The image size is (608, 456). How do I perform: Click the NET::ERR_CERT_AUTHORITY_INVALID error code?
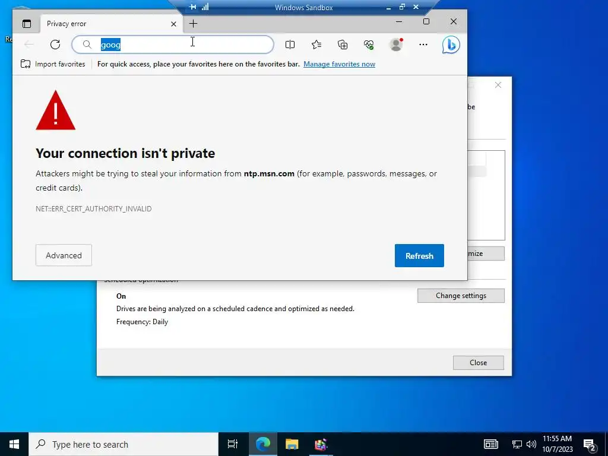(x=93, y=208)
